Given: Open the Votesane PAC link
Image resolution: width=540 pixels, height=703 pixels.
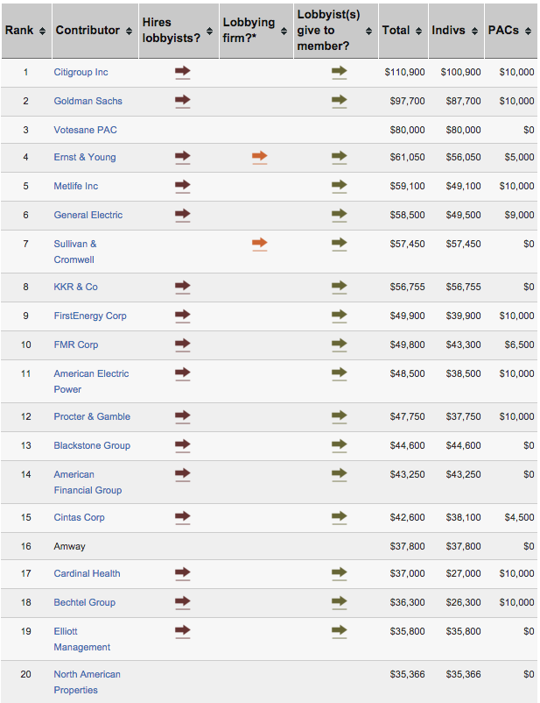Looking at the screenshot, I should tap(85, 130).
